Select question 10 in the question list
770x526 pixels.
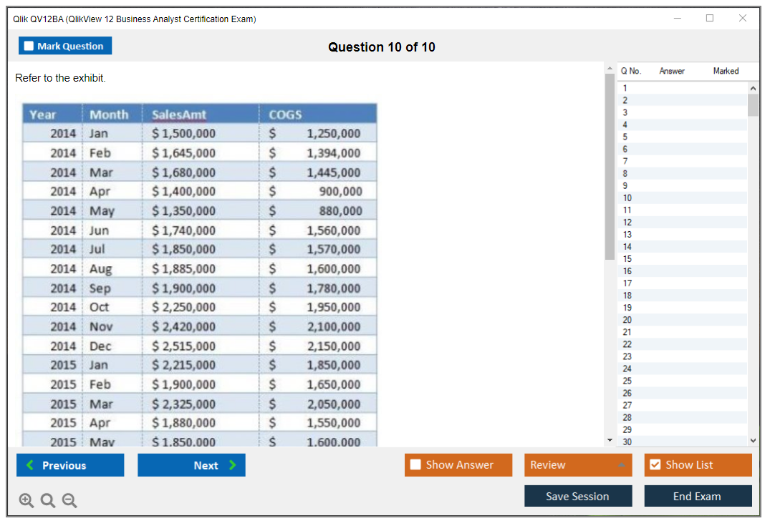coord(627,198)
